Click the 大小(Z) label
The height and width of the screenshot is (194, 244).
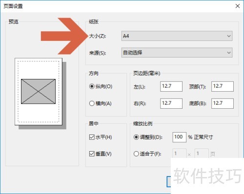98,36
